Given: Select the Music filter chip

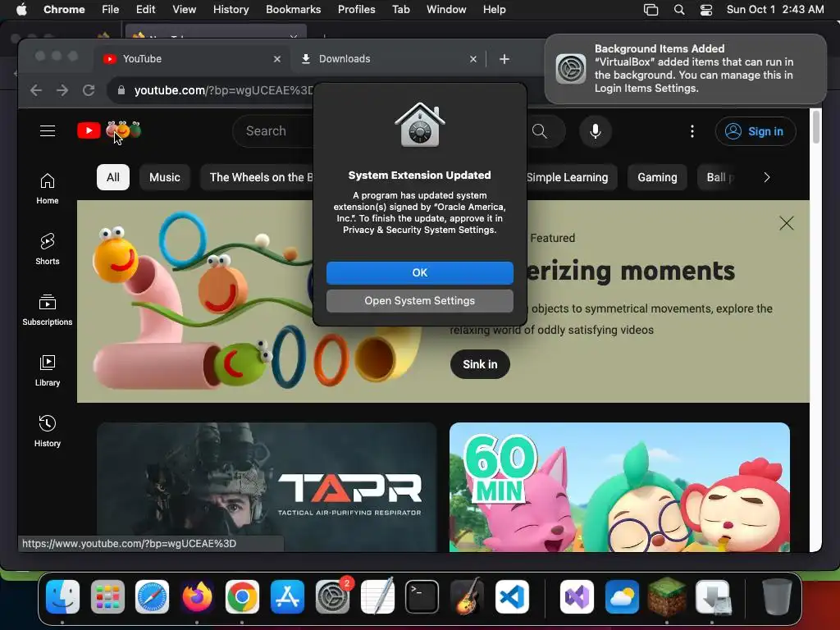Looking at the screenshot, I should click(164, 177).
